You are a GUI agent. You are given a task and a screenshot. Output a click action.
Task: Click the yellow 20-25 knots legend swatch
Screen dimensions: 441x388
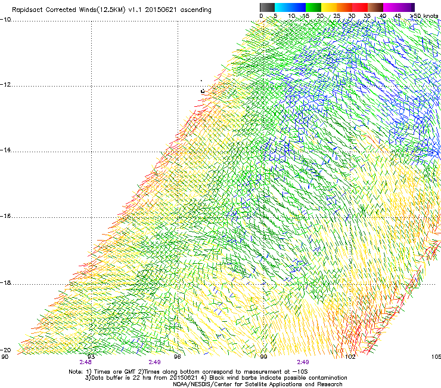pyautogui.click(x=329, y=7)
